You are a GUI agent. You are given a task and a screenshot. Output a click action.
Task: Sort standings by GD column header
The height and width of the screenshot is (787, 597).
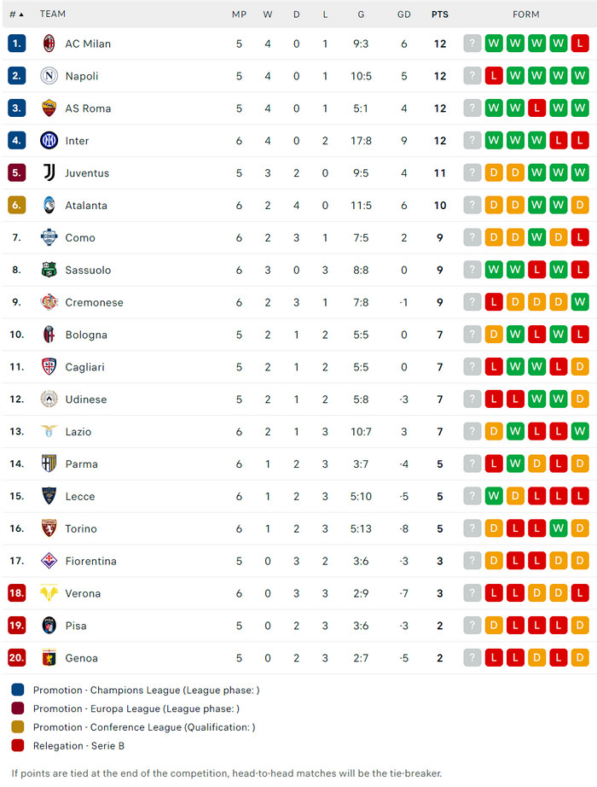[404, 15]
